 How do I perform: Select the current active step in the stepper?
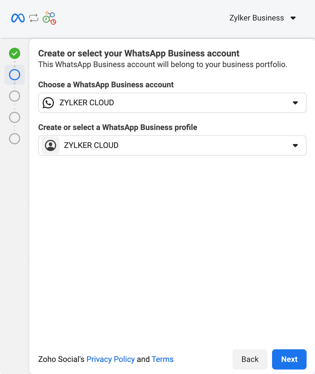click(15, 75)
